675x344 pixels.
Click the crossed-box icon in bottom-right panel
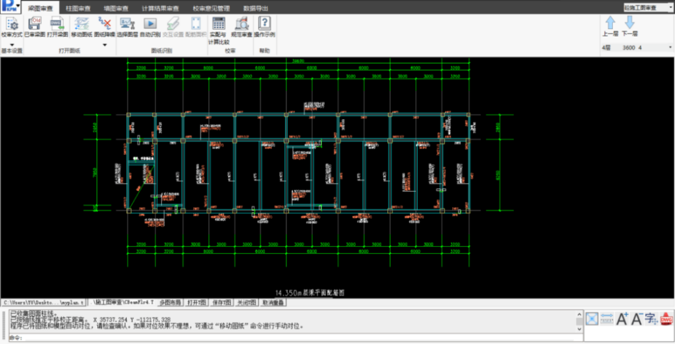592,319
